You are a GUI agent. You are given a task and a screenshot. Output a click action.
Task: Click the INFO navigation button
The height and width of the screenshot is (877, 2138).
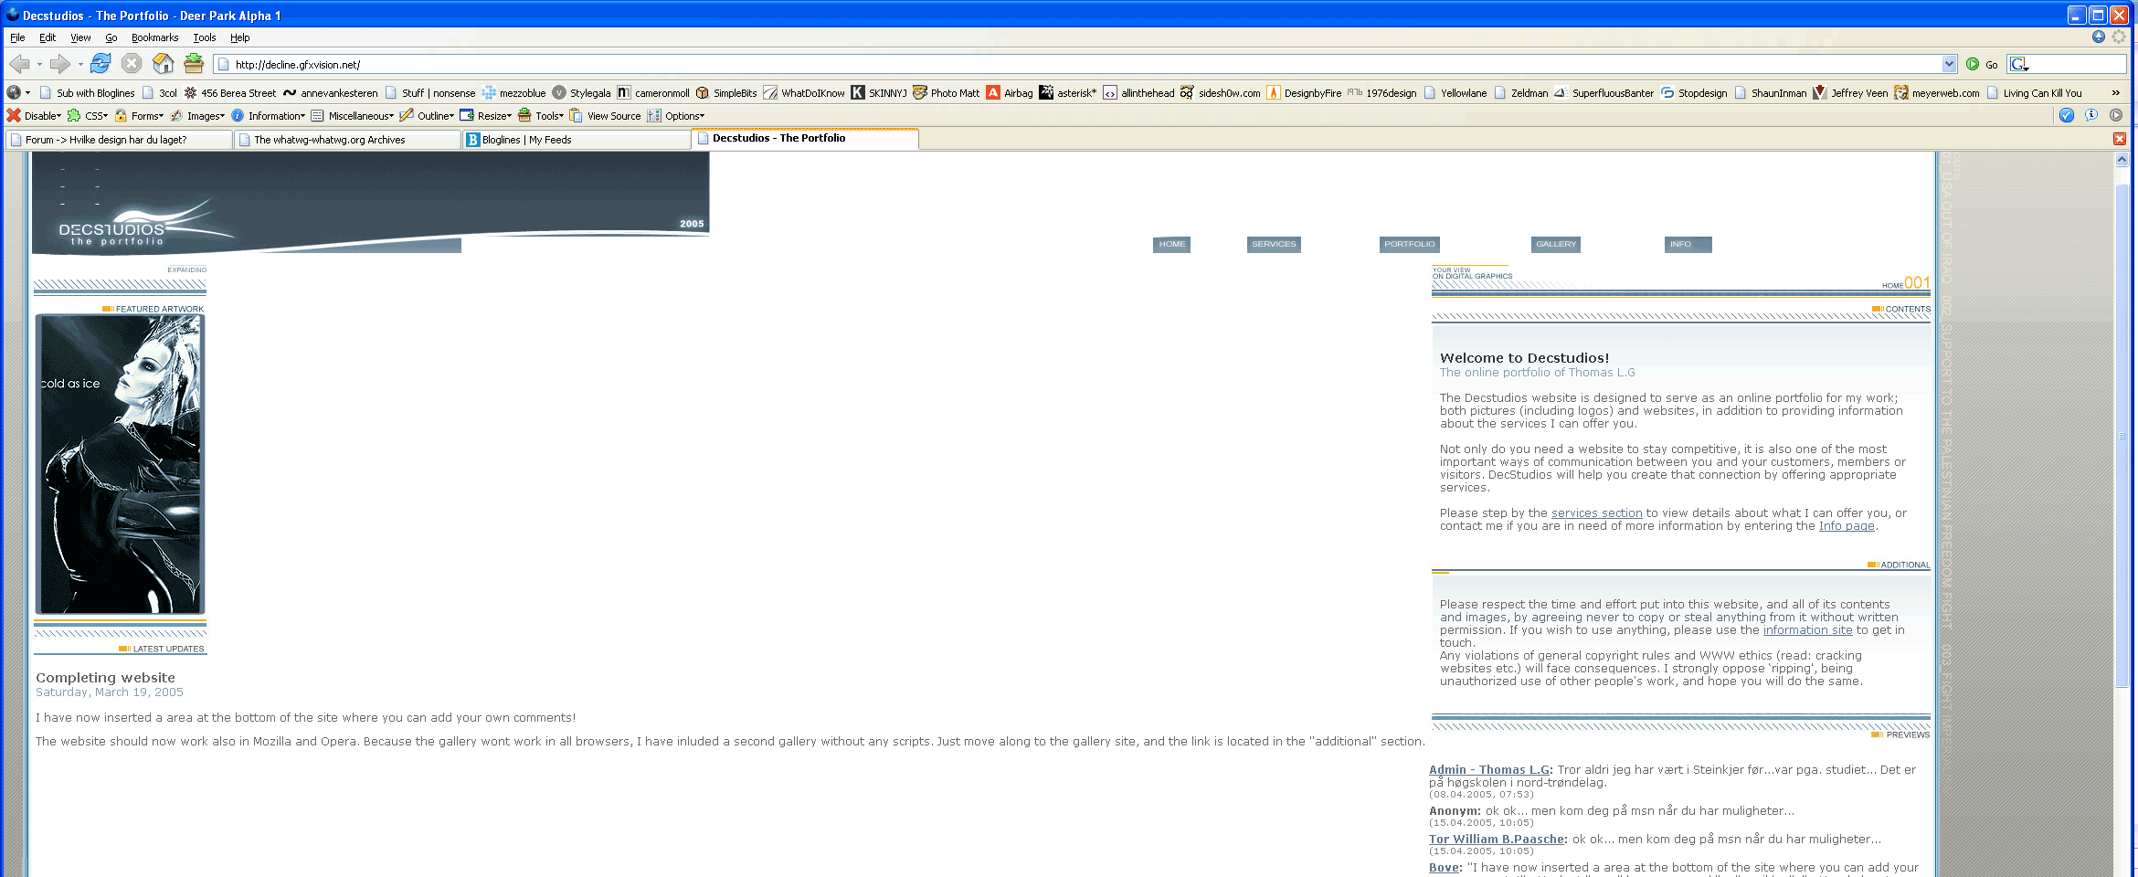[x=1688, y=244]
